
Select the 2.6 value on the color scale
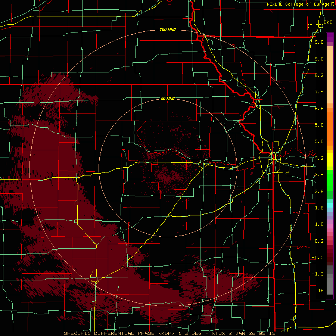pos(319,192)
